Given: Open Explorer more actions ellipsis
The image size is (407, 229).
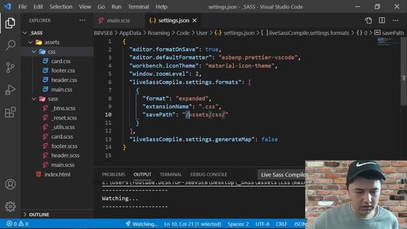Looking at the screenshot, I should coord(82,20).
